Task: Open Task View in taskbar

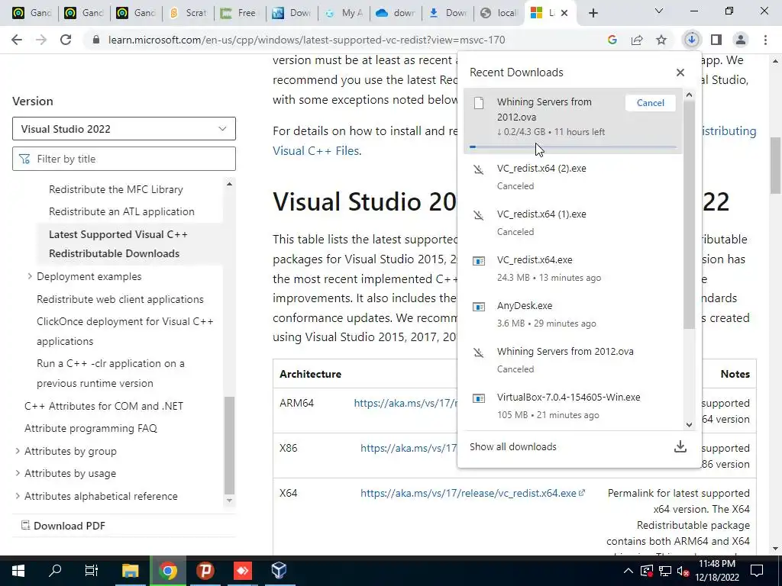Action: point(92,571)
